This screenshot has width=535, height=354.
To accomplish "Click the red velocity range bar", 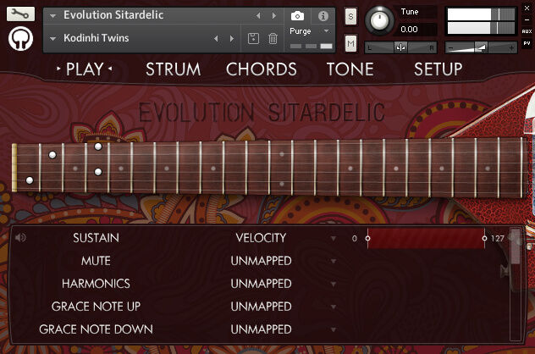I will 426,238.
